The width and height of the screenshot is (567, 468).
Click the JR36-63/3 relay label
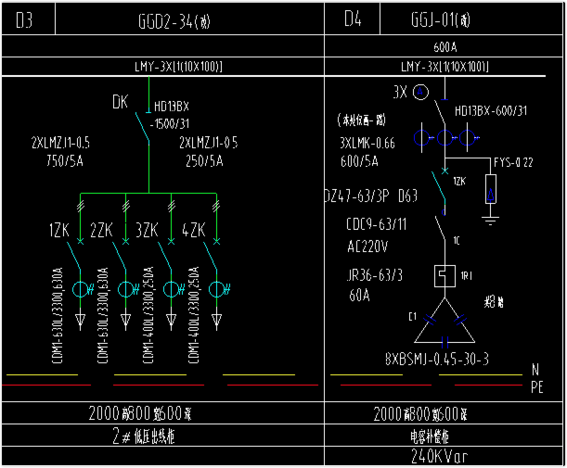pyautogui.click(x=374, y=275)
